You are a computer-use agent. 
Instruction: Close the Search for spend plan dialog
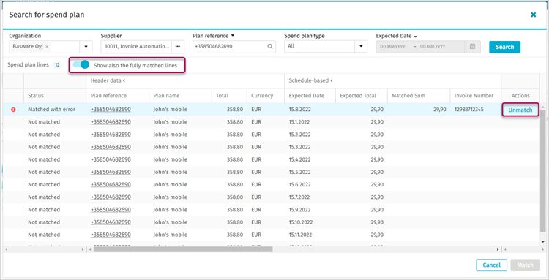[x=533, y=15]
